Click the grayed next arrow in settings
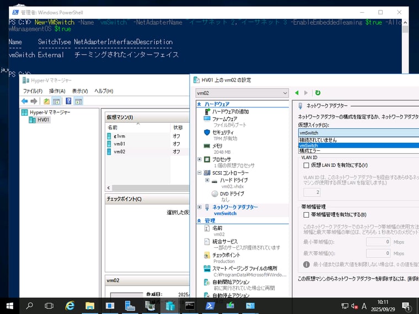 [306, 93]
